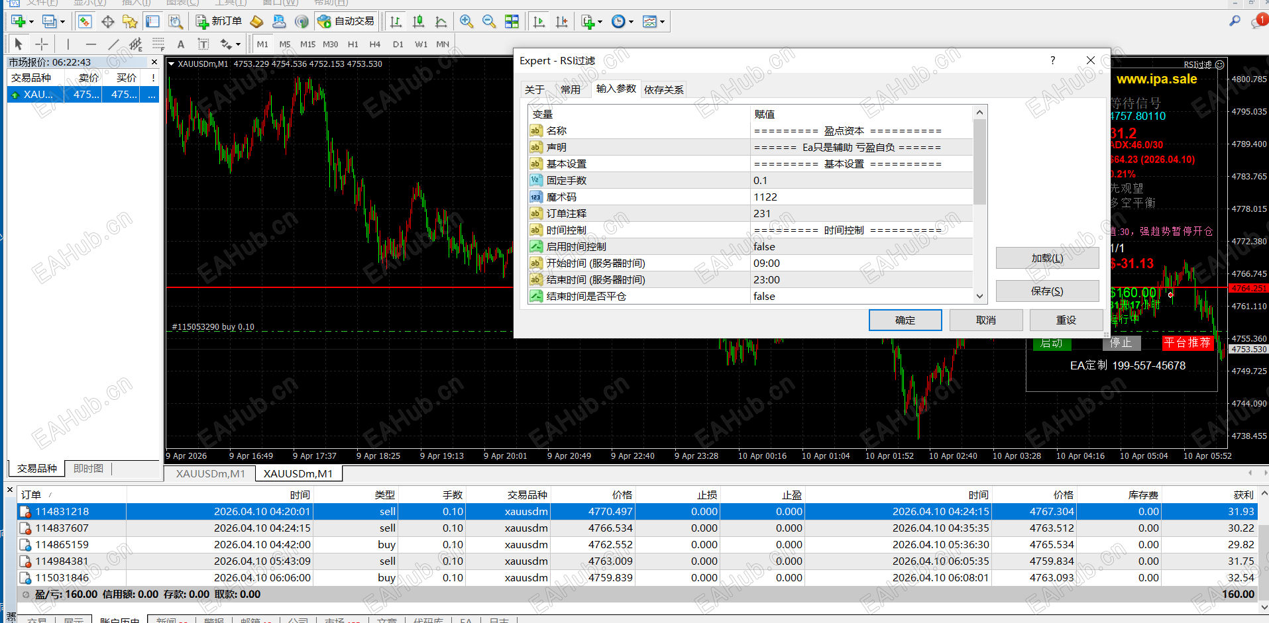
Task: Zoom out on the chart
Action: pos(489,21)
